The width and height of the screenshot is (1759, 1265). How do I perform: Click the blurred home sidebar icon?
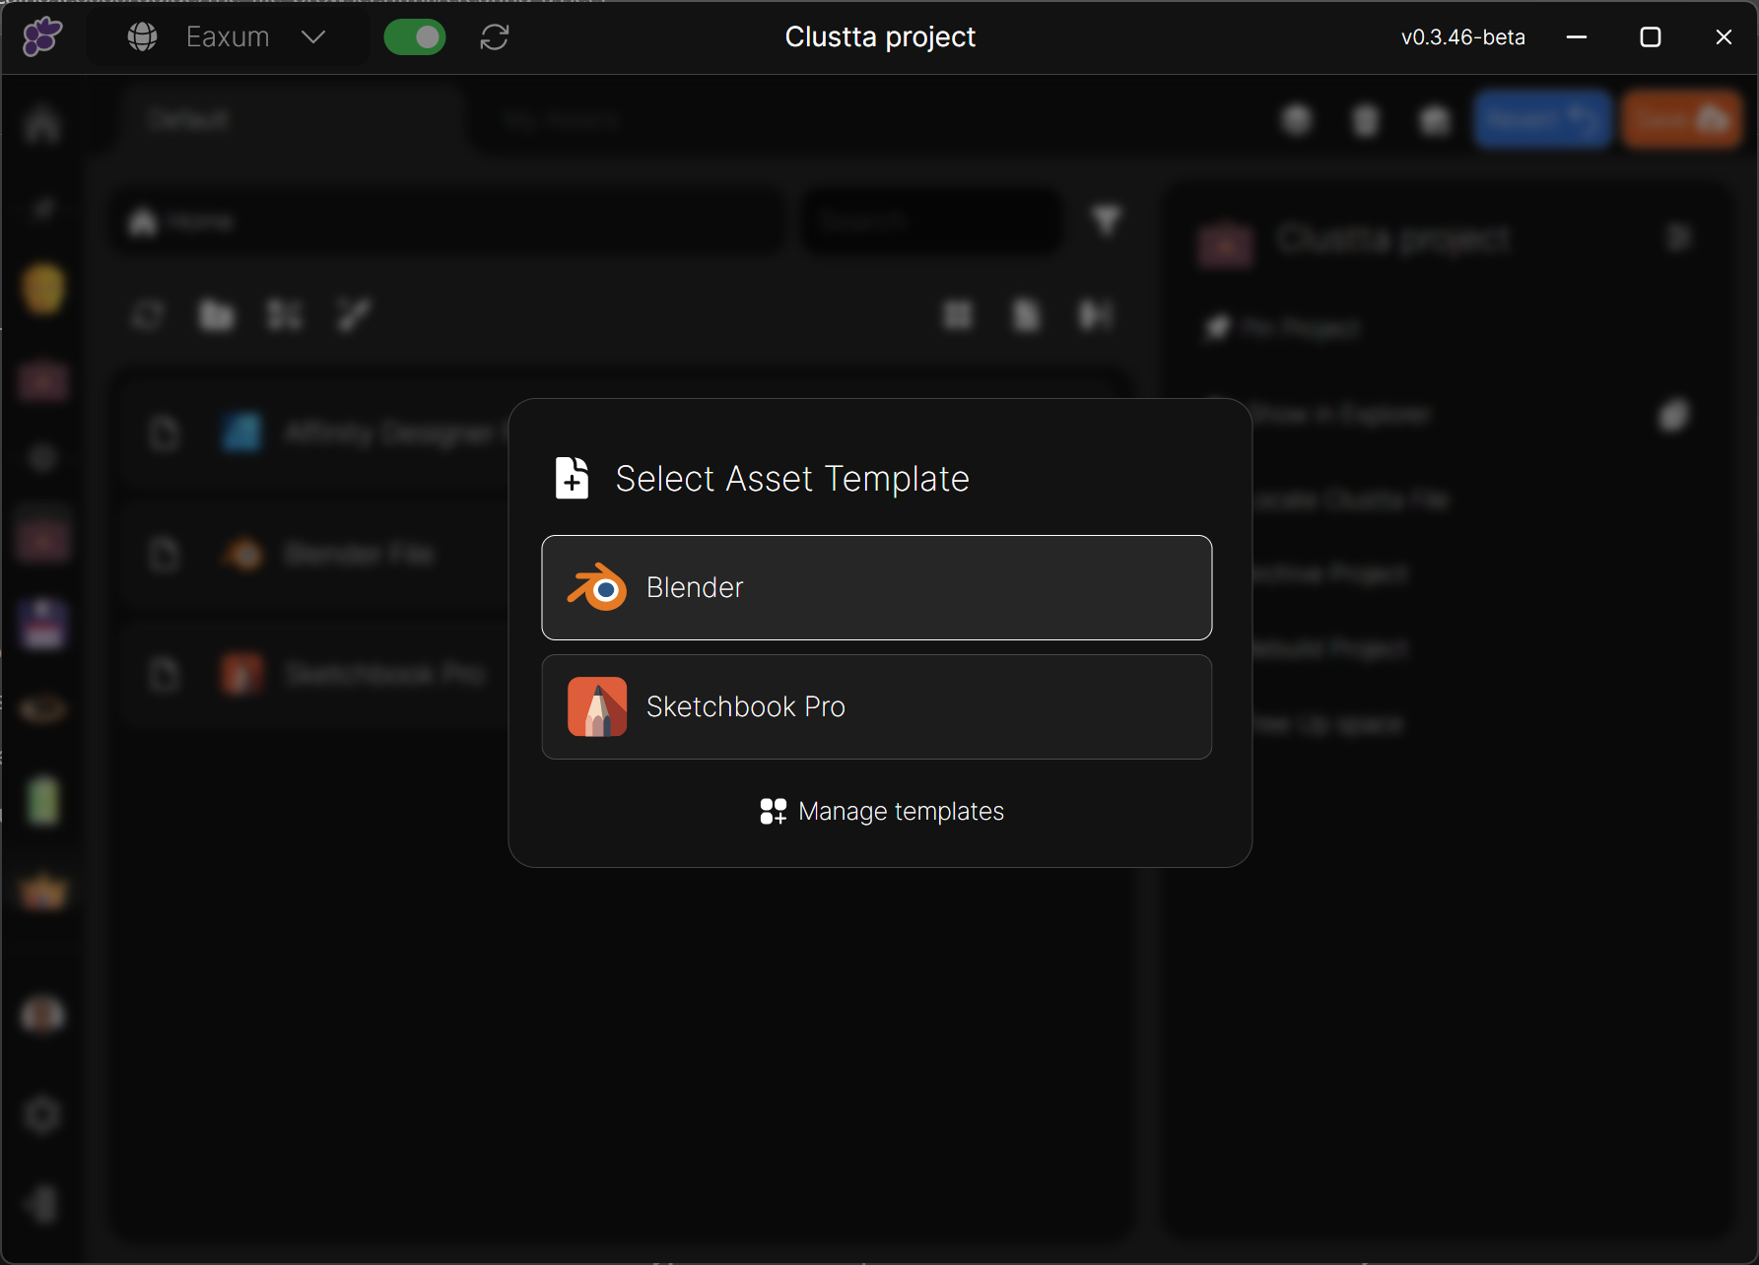(x=43, y=124)
